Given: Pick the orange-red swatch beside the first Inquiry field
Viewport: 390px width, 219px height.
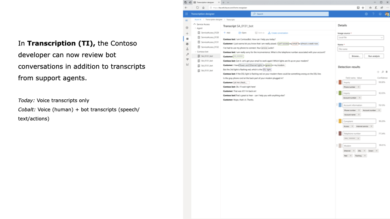Looking at the screenshot, I should (x=340, y=82).
